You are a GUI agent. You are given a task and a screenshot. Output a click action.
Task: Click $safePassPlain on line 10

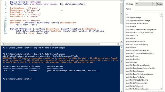[x=18, y=21]
